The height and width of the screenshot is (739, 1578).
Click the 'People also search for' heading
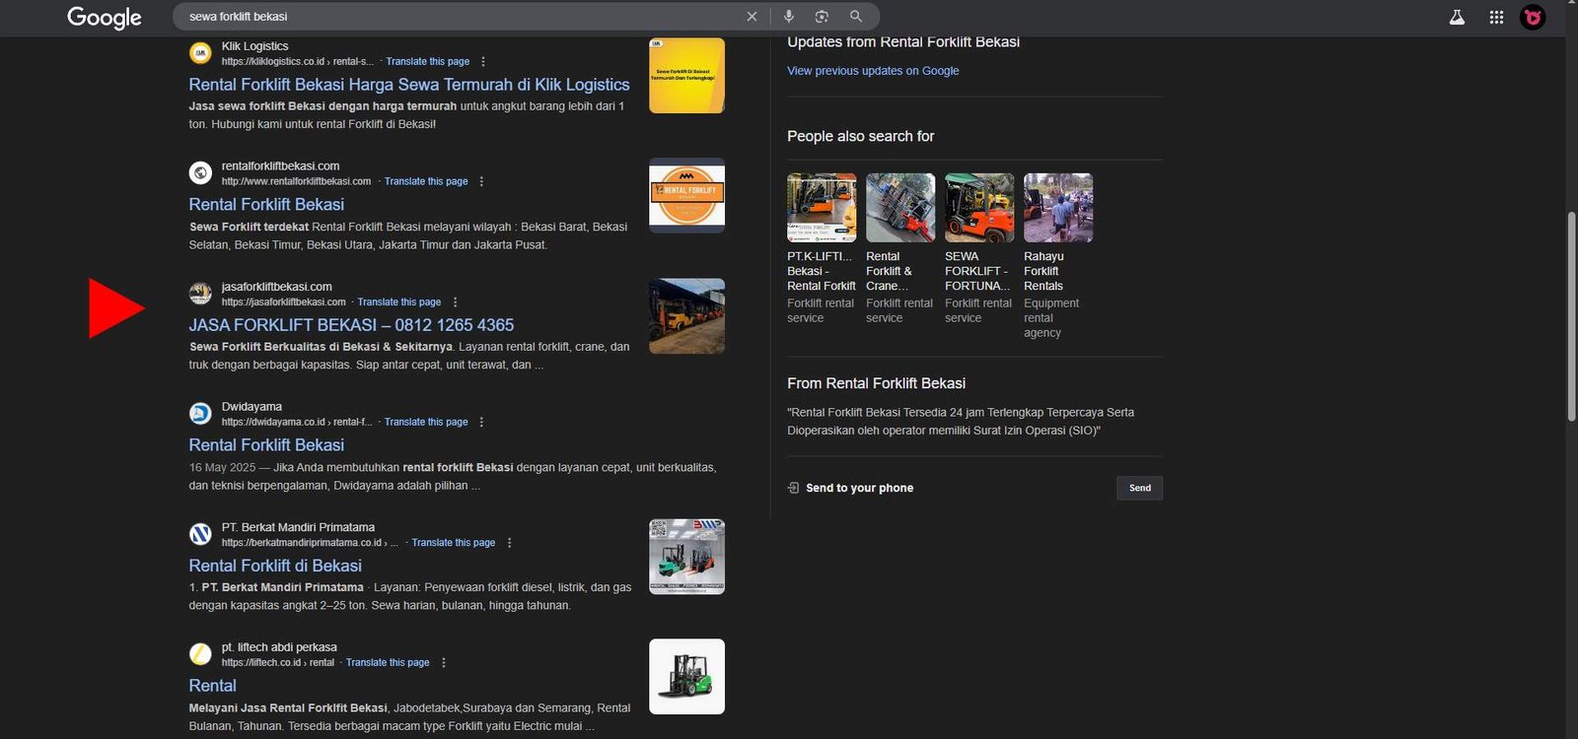[x=860, y=136]
